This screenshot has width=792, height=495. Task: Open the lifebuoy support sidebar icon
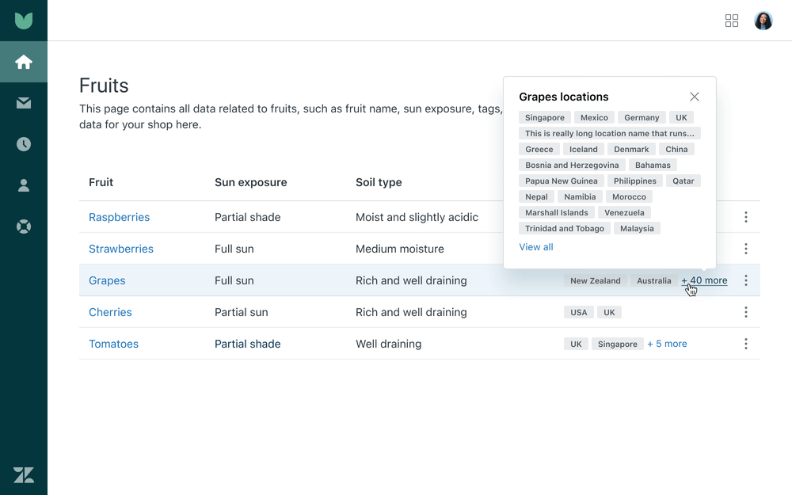(x=24, y=227)
